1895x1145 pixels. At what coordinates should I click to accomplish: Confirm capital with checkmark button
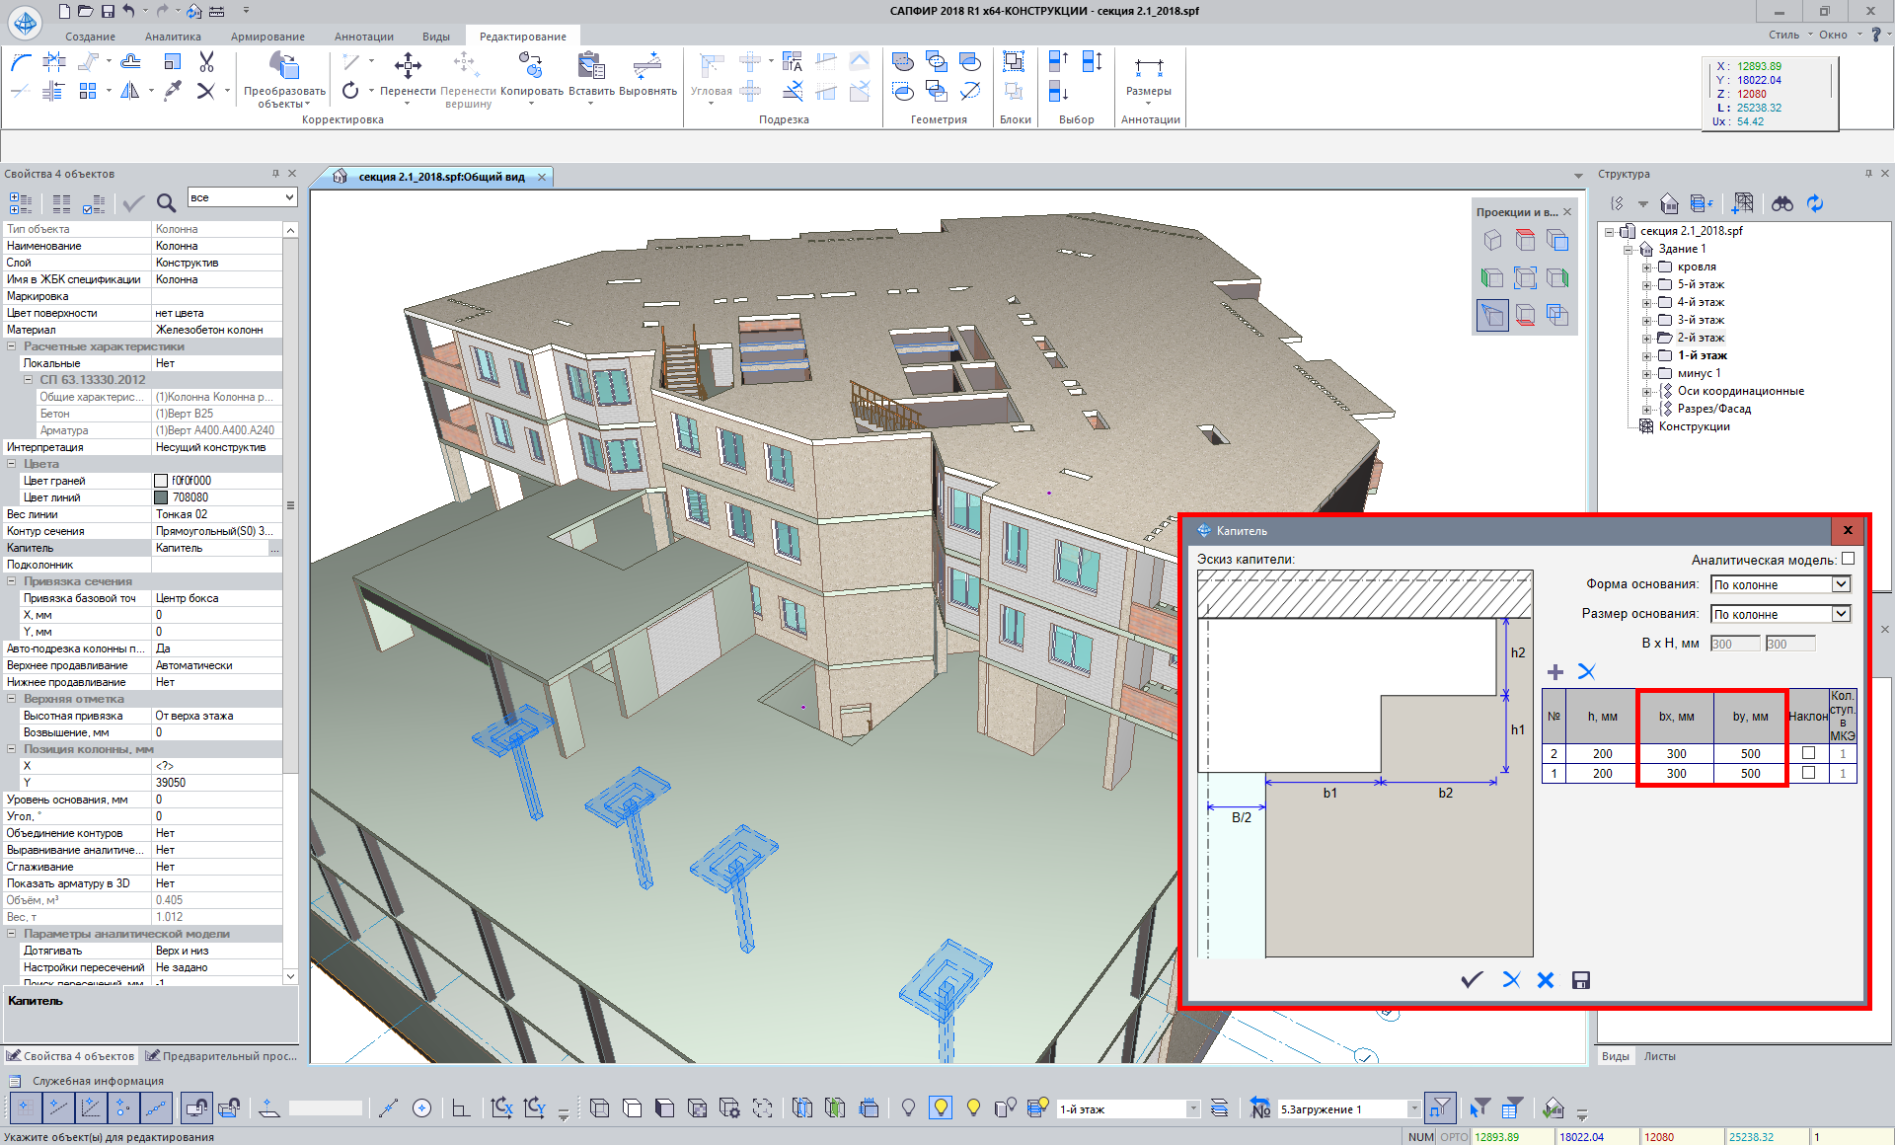pos(1472,980)
